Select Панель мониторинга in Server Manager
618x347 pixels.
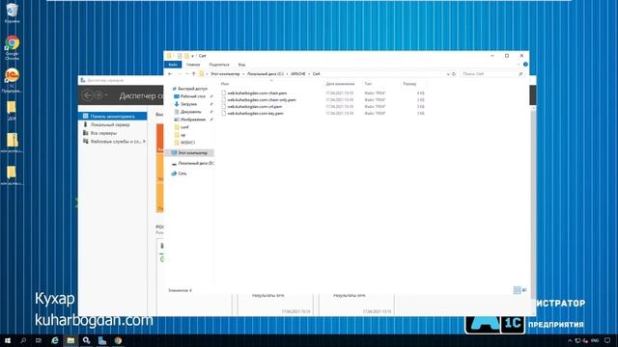click(113, 117)
